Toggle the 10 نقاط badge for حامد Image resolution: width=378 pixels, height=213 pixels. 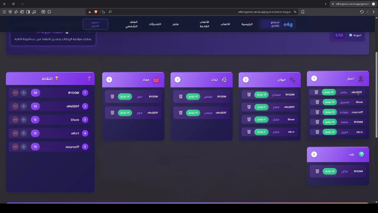tap(329, 92)
